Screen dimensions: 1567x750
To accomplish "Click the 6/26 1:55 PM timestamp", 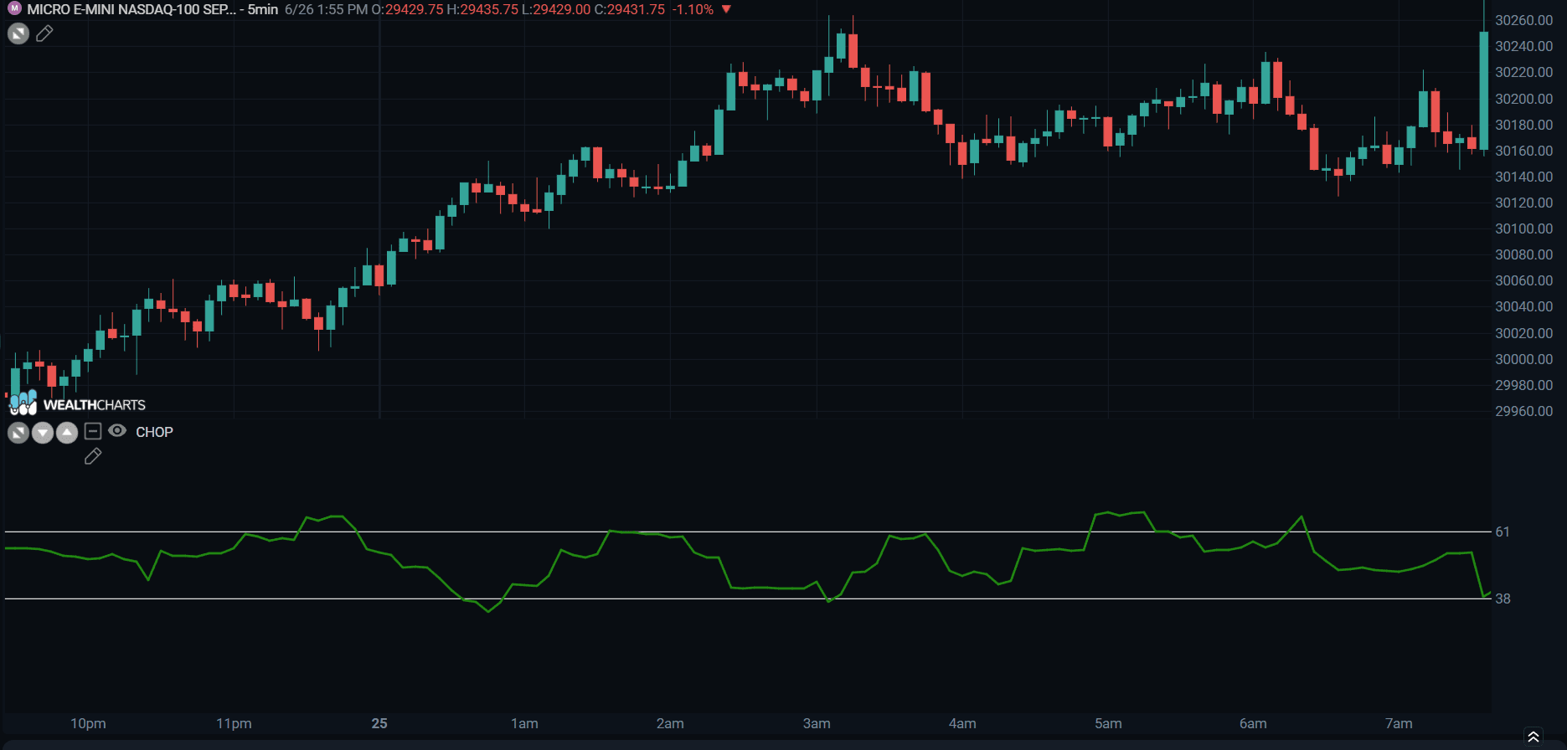I will pos(327,9).
